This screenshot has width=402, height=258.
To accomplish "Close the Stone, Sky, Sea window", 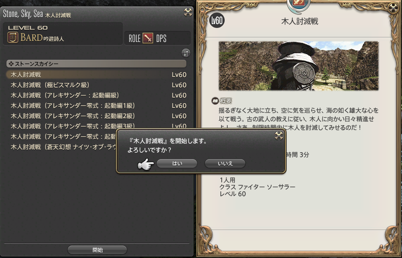I will [188, 12].
